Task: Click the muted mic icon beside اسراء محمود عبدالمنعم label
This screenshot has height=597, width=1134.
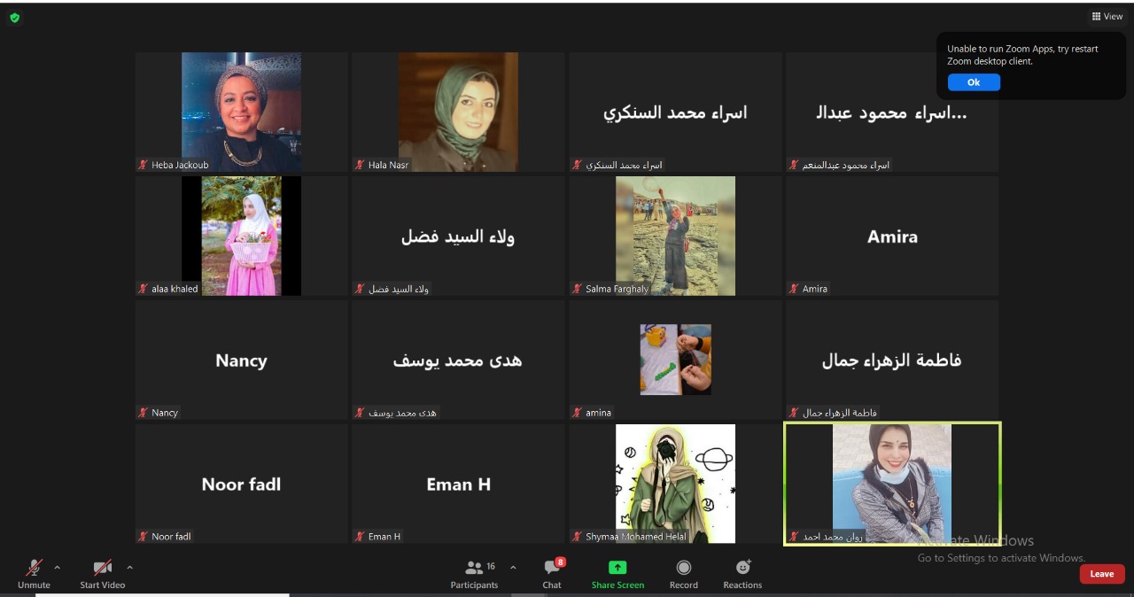Action: [794, 165]
